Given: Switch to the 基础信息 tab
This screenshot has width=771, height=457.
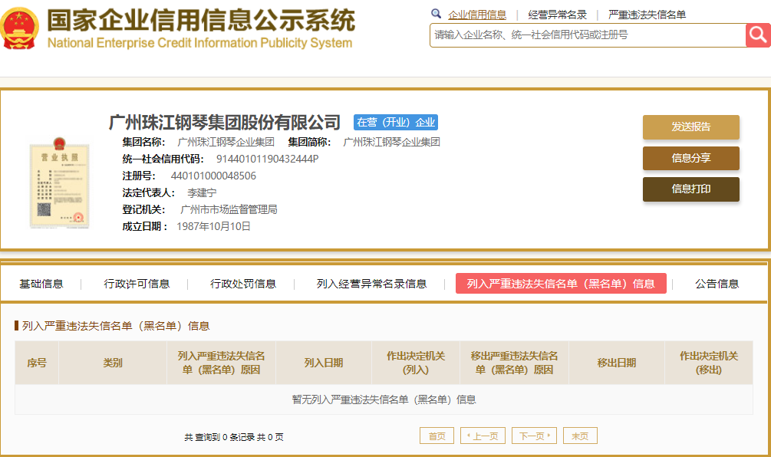Looking at the screenshot, I should tap(41, 284).
